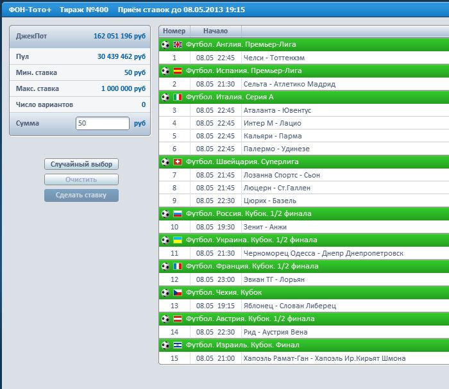Click soccer ball icon in Italy Serie A header
Viewport: 449px width, 389px height.
tap(165, 97)
